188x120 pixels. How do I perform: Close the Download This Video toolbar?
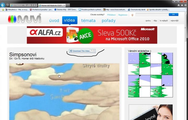click(x=94, y=51)
